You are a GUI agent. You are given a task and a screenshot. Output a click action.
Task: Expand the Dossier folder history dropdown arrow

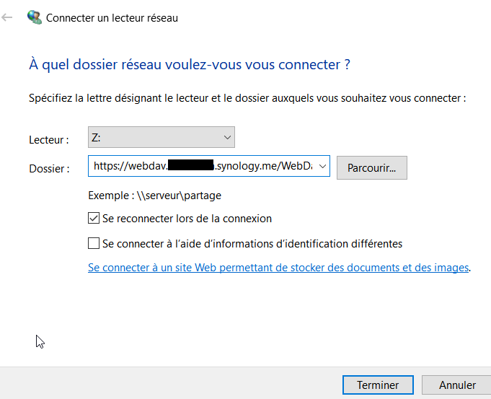click(x=322, y=167)
